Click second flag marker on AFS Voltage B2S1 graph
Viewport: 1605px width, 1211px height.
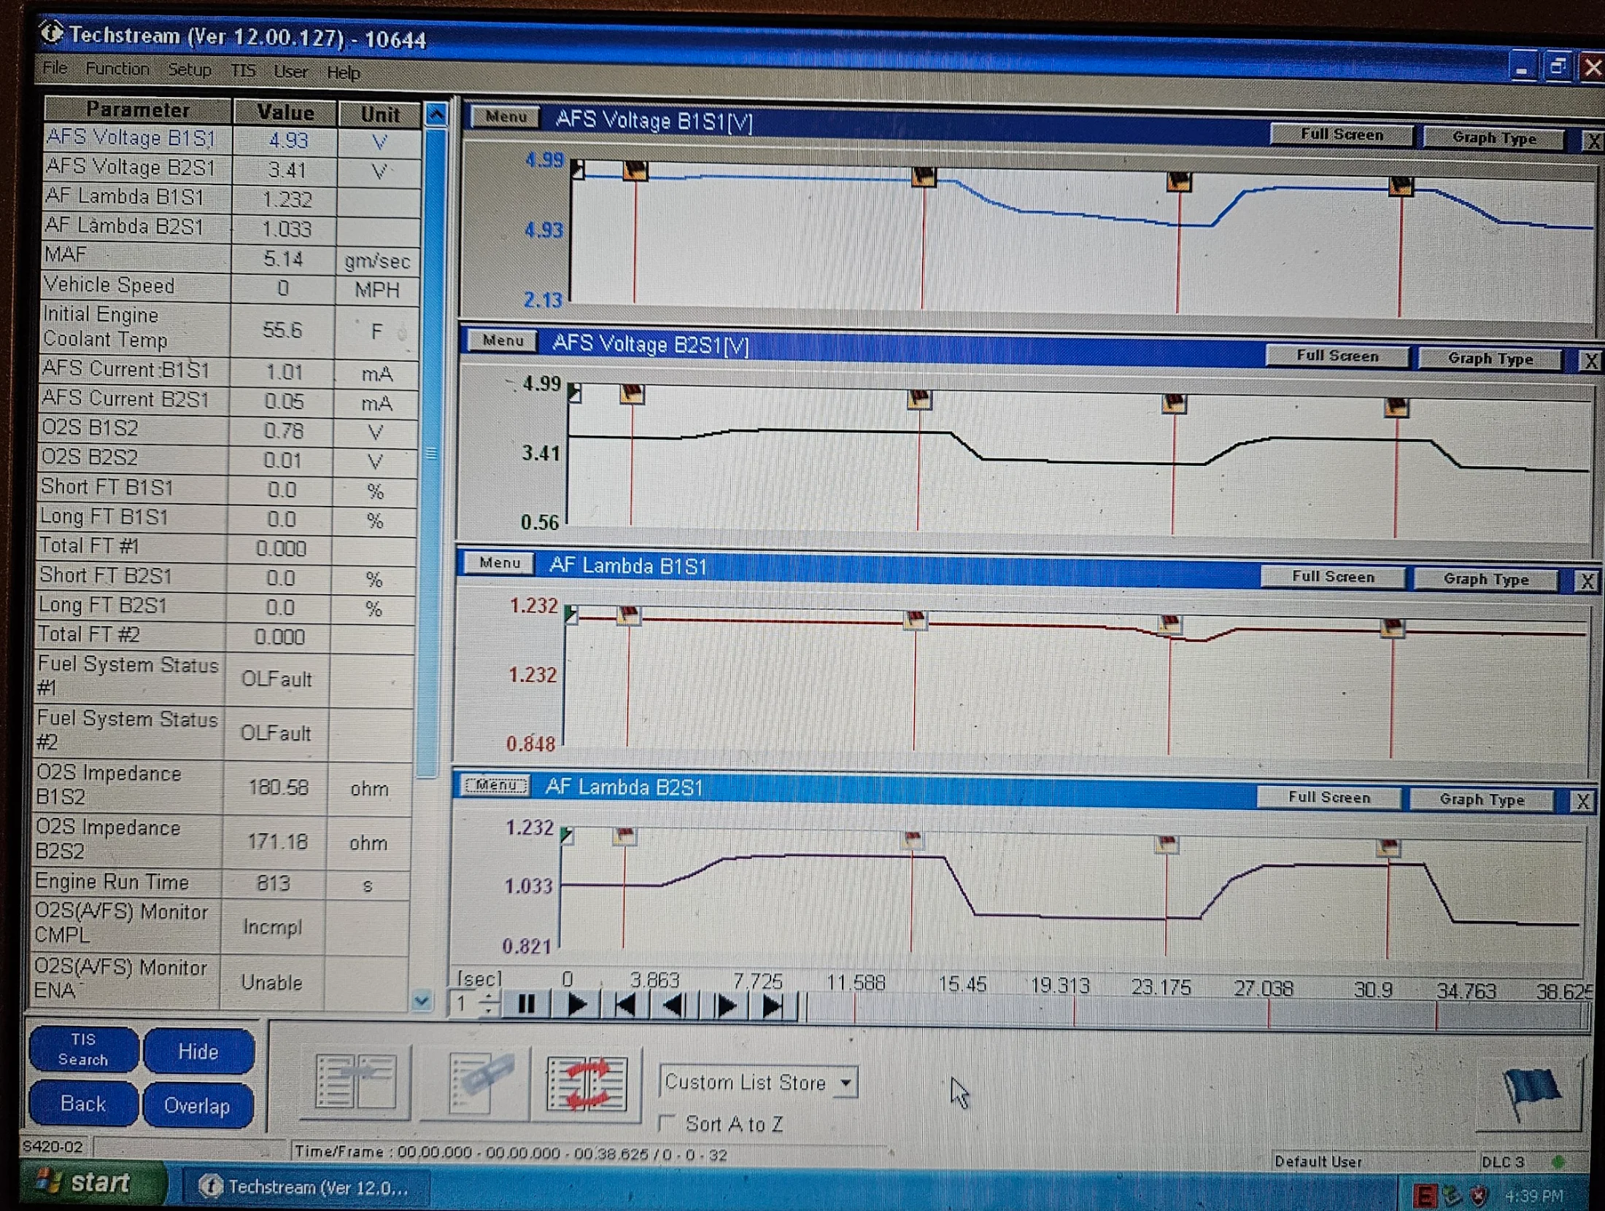coord(919,399)
